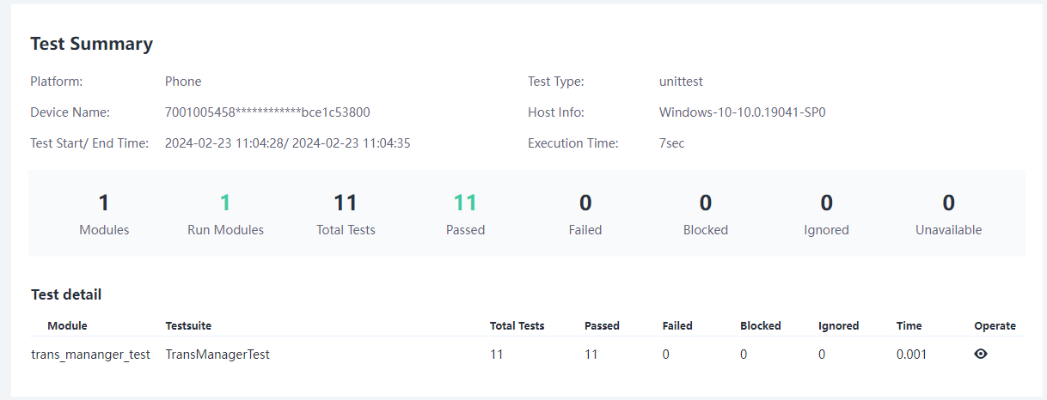Click the Failed count in summary
Screen dimensions: 1047x400
(585, 203)
